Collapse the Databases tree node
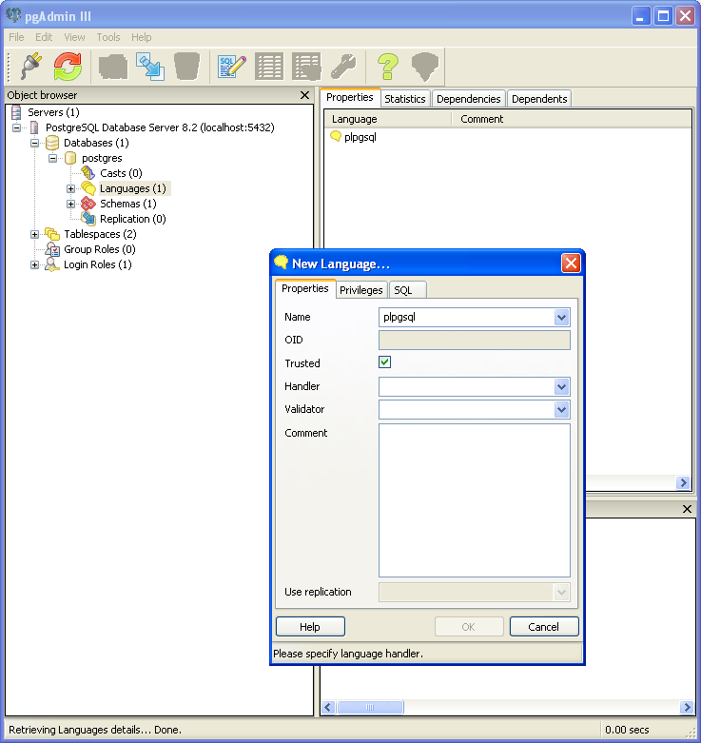This screenshot has width=701, height=743. (34, 143)
